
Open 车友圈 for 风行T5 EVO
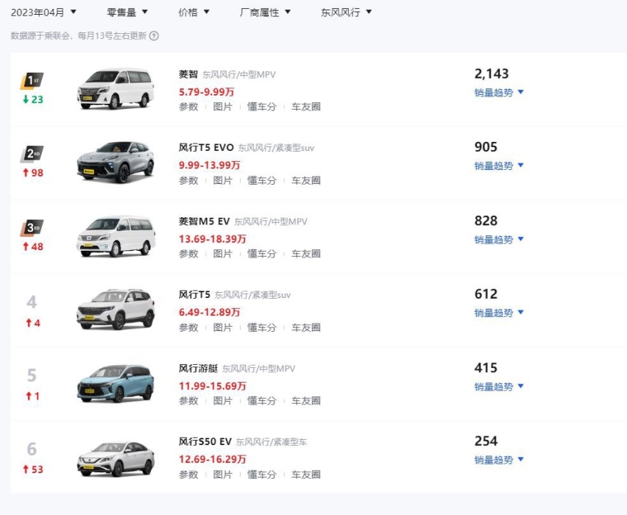(x=306, y=180)
